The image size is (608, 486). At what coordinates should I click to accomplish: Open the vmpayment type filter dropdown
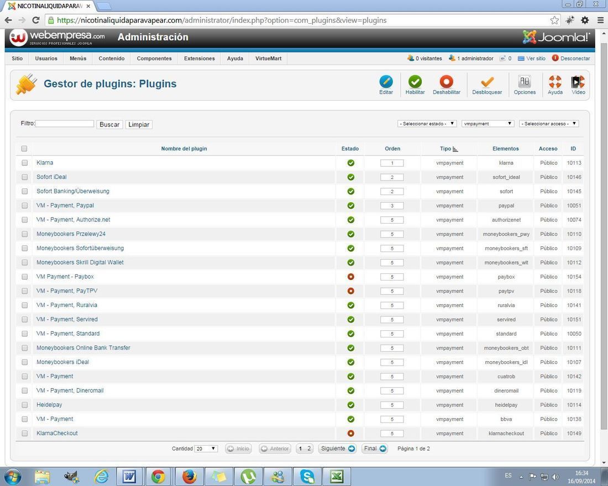point(488,124)
